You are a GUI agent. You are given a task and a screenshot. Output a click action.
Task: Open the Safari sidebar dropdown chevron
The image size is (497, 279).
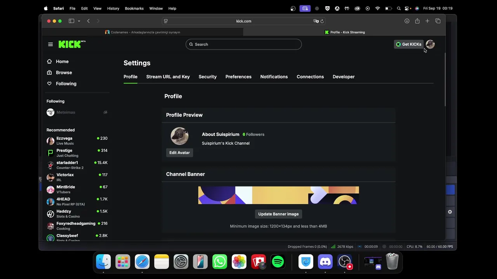click(x=79, y=21)
